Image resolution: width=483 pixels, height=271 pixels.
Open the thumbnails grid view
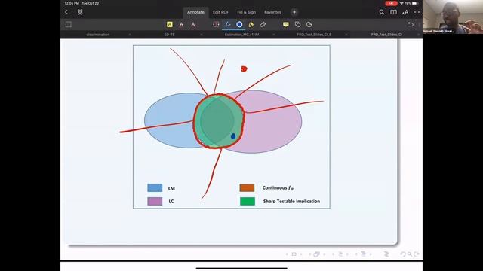[80, 12]
